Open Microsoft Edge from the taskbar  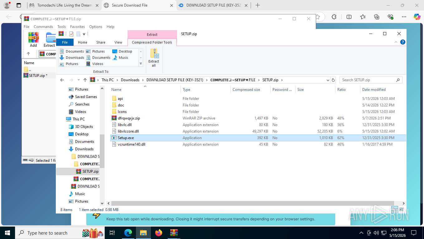tap(128, 233)
